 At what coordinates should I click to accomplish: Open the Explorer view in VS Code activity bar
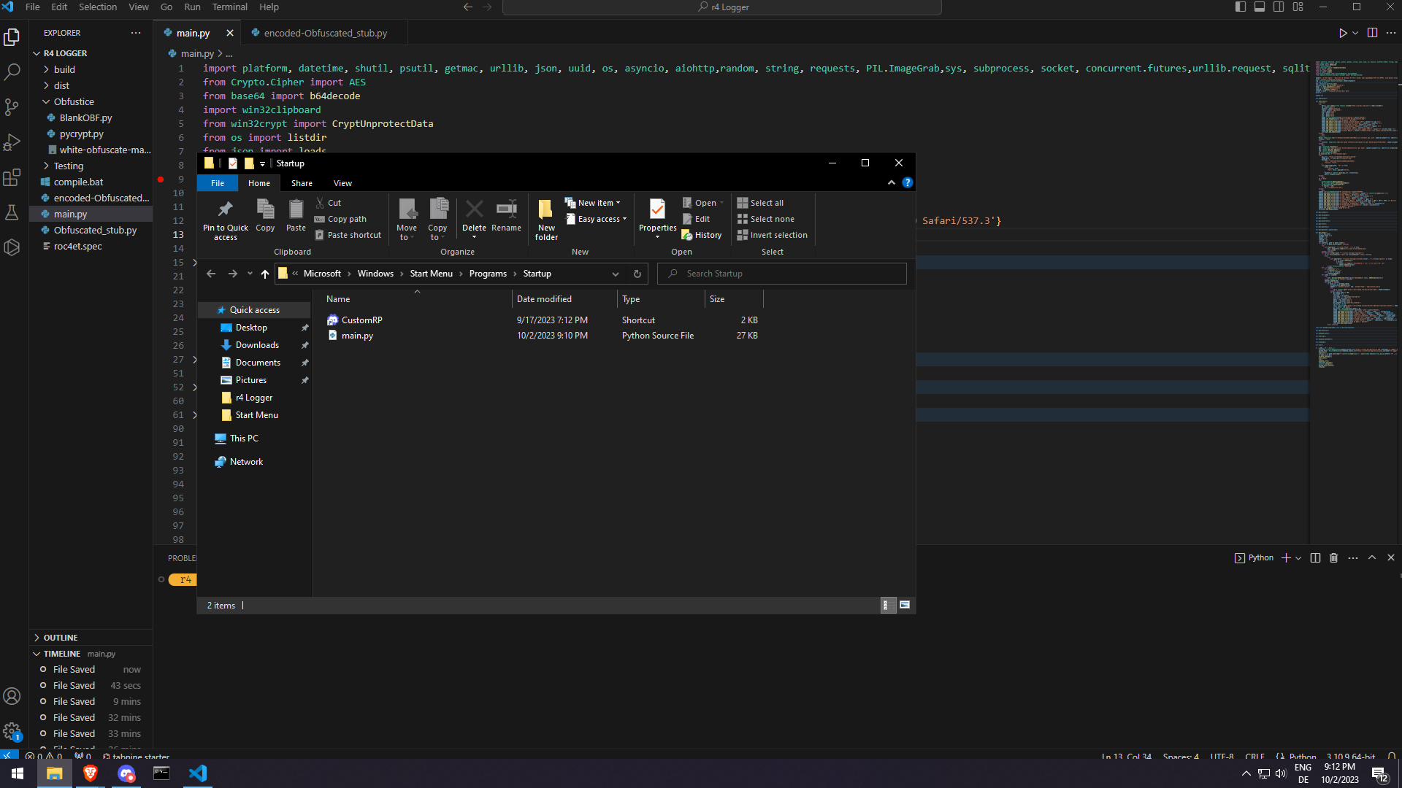12,37
